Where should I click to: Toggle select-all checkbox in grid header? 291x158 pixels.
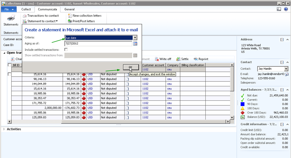(9, 65)
